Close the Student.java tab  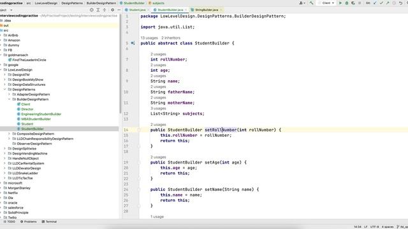[x=149, y=10]
